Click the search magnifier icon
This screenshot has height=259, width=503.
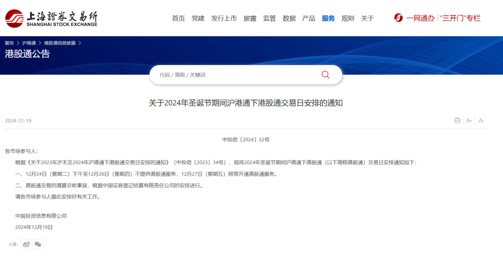325,75
